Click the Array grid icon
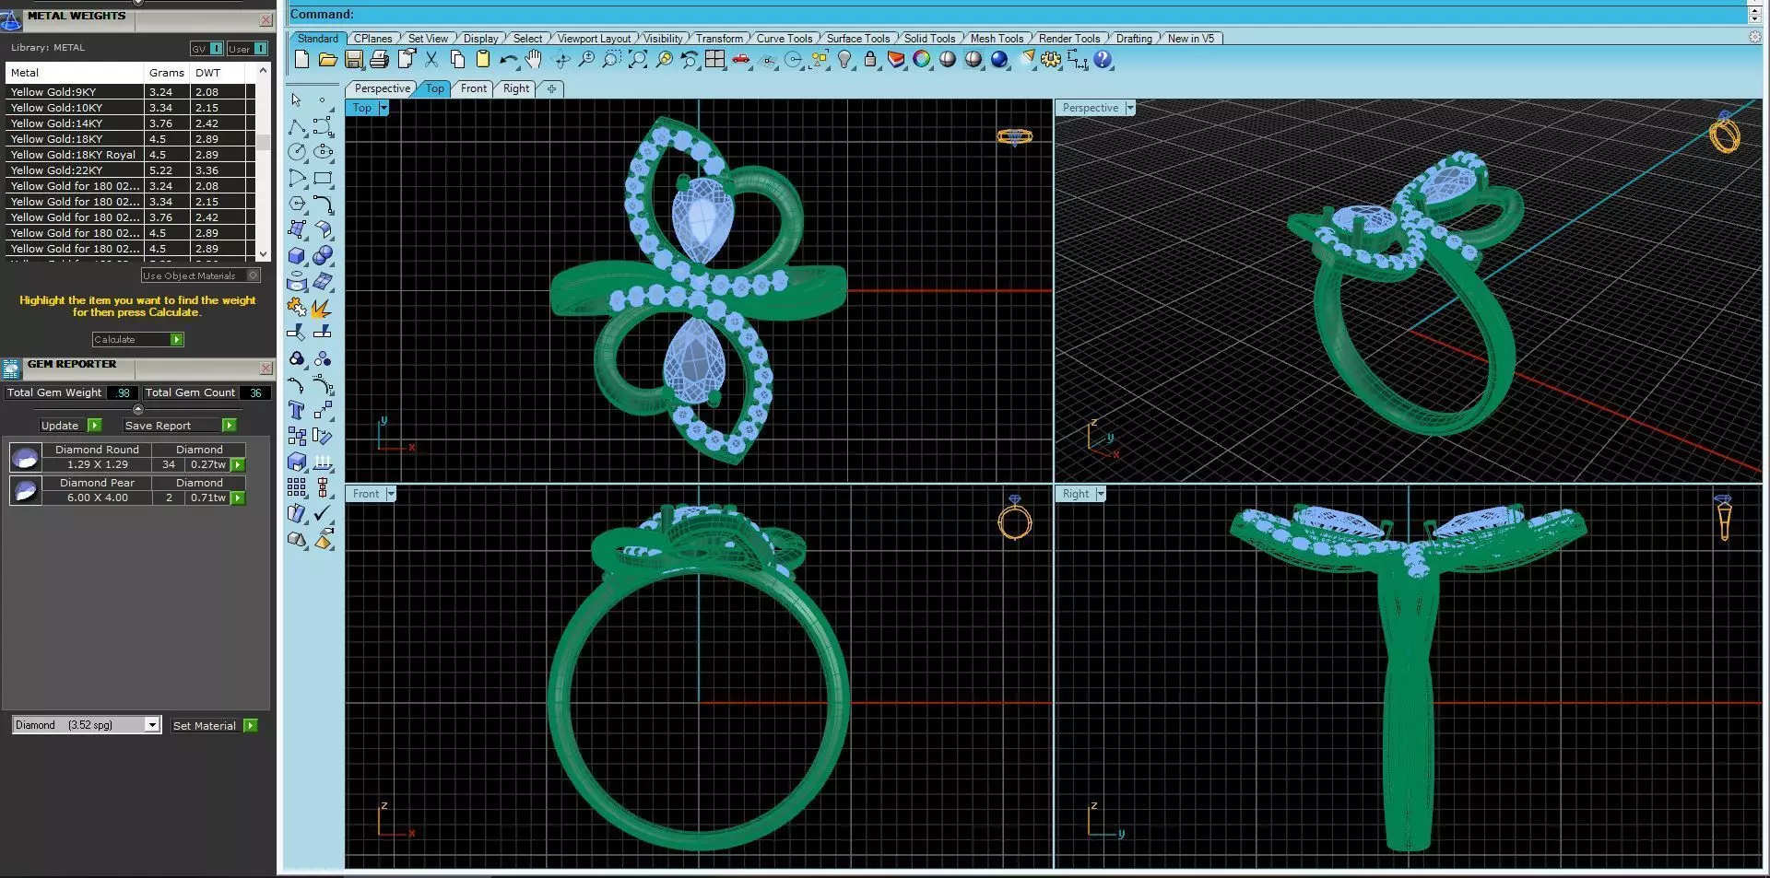The height and width of the screenshot is (878, 1770). [x=297, y=487]
